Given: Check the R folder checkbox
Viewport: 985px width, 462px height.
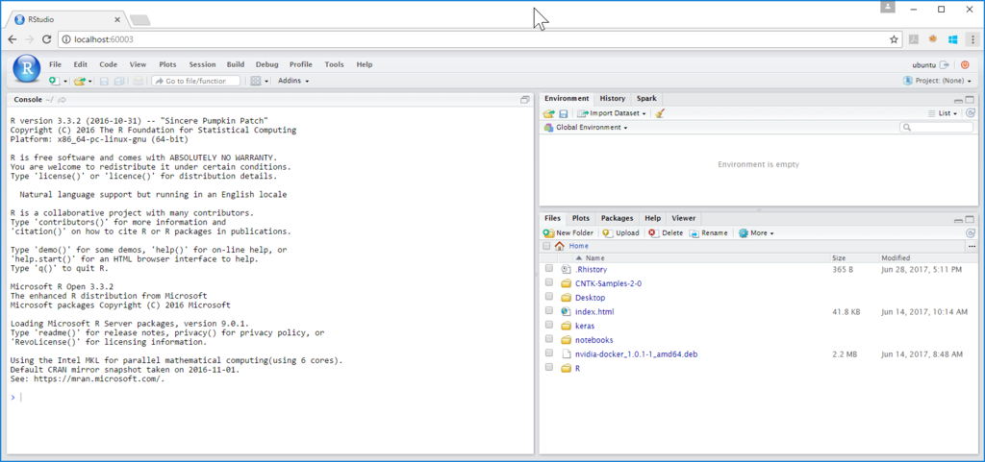Looking at the screenshot, I should [x=549, y=367].
